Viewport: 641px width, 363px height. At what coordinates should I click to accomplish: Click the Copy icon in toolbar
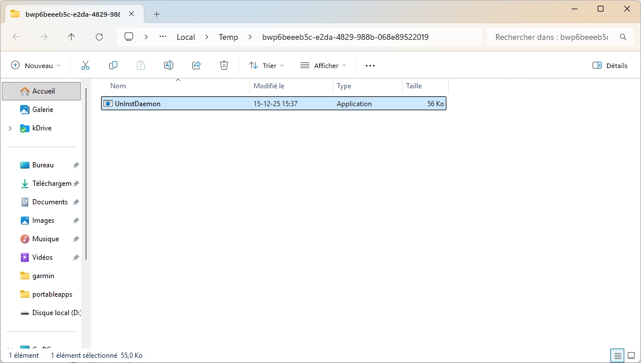[x=113, y=66]
